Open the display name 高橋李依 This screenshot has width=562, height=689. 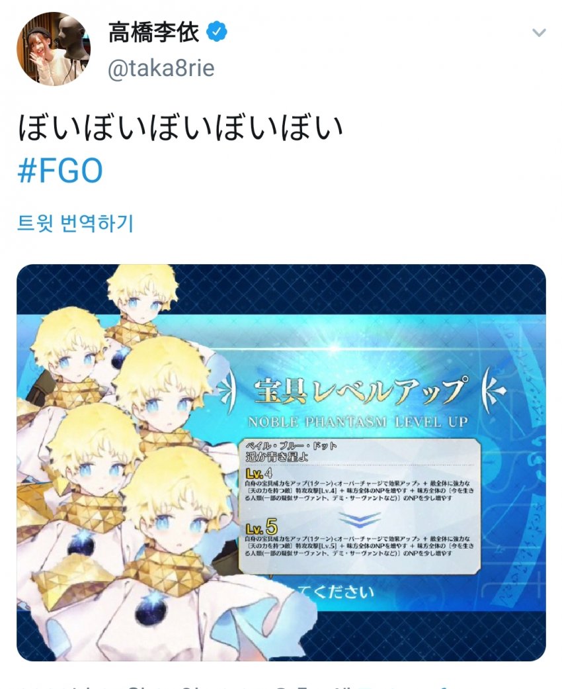point(153,32)
